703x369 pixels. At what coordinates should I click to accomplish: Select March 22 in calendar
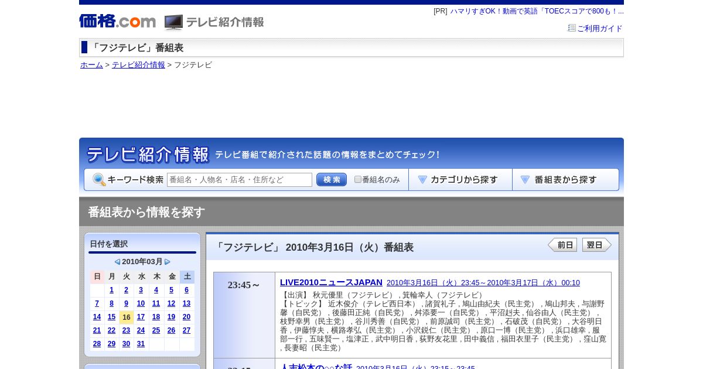(x=112, y=330)
